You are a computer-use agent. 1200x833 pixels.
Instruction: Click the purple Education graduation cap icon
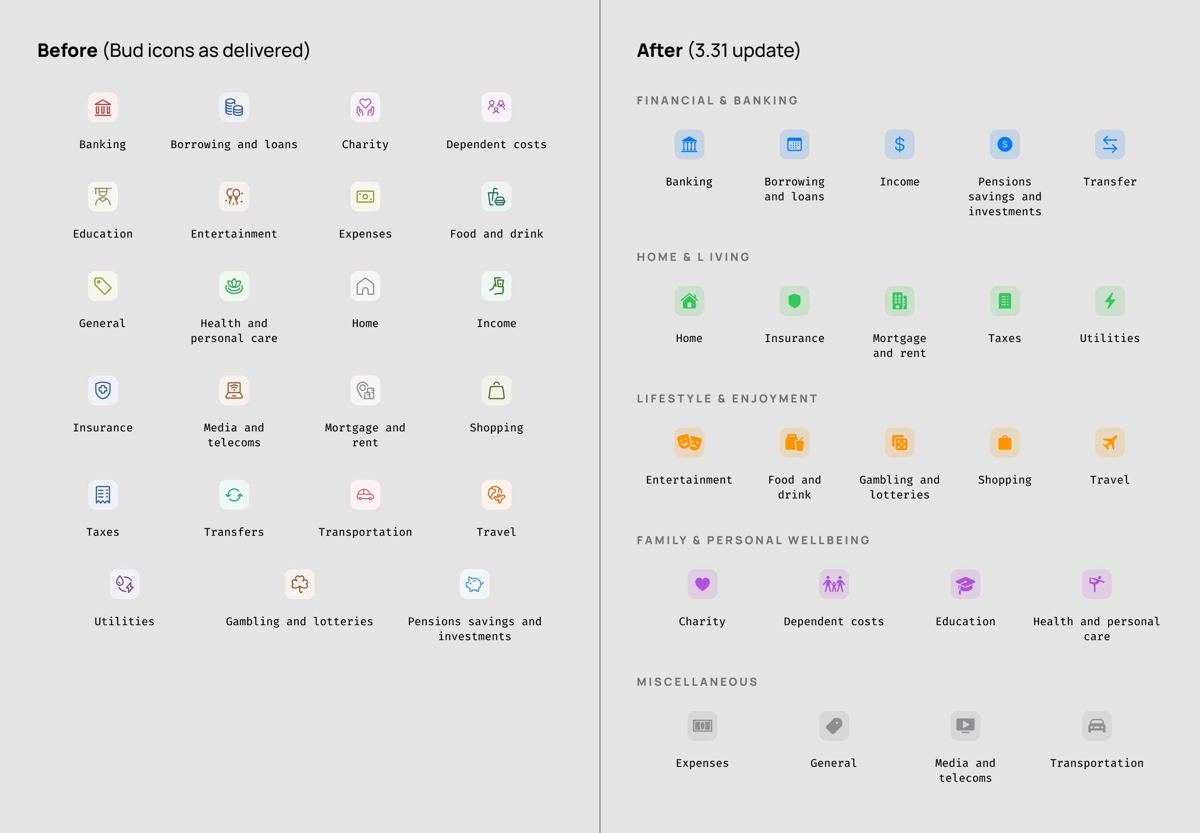coord(965,584)
